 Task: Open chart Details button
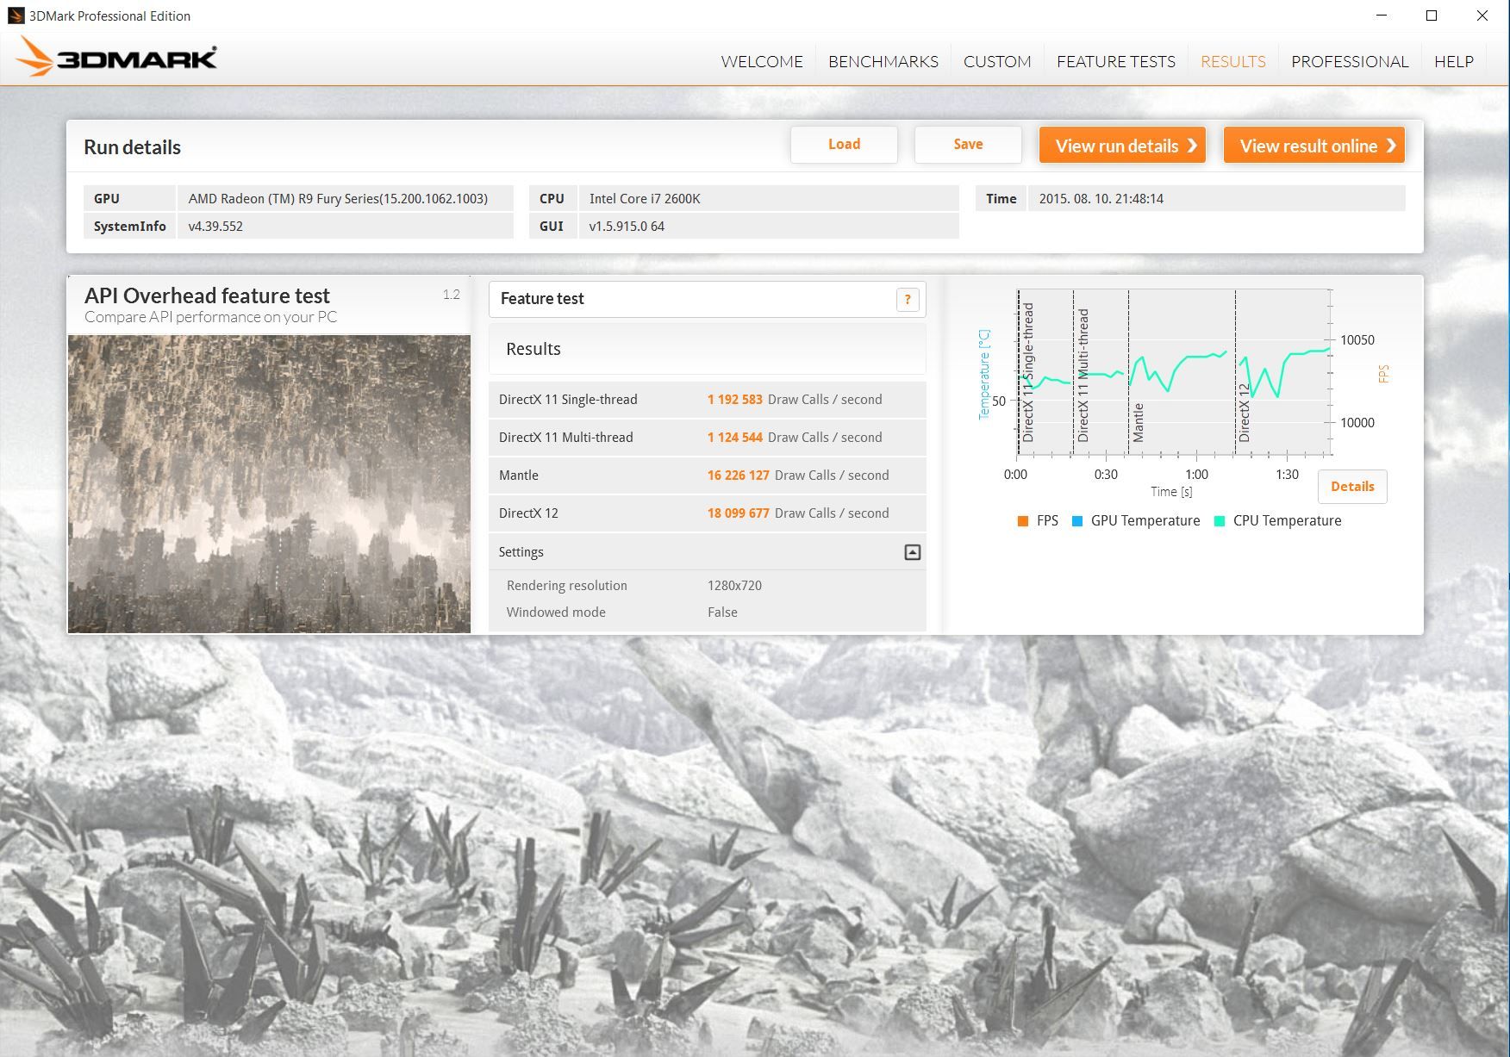(x=1352, y=487)
